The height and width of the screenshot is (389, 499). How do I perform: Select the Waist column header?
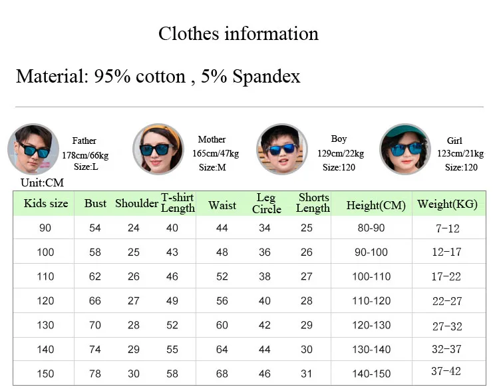click(222, 205)
